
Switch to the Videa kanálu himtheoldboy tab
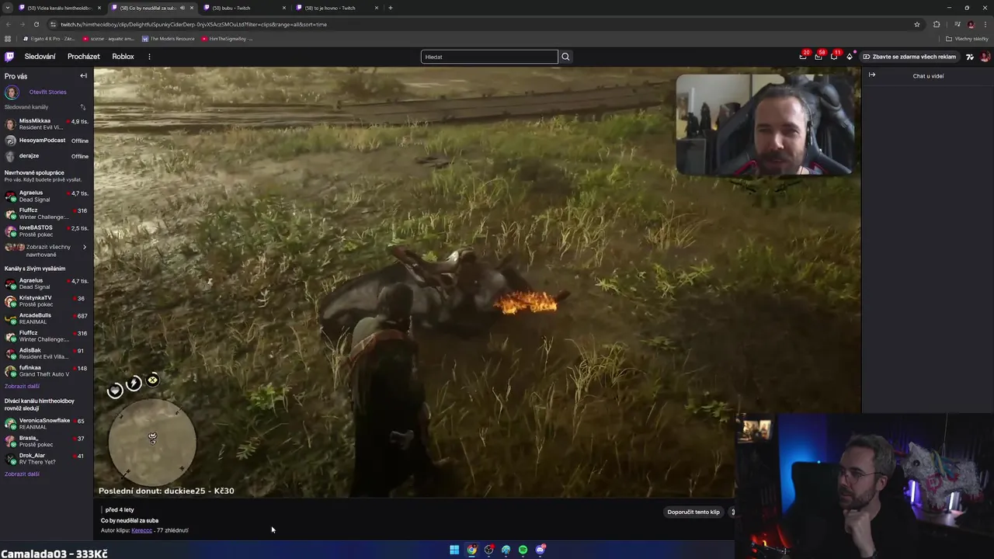coord(59,8)
